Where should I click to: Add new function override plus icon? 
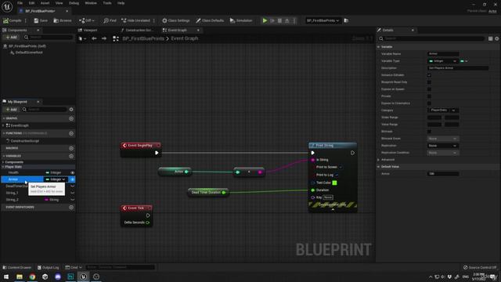[x=71, y=133]
